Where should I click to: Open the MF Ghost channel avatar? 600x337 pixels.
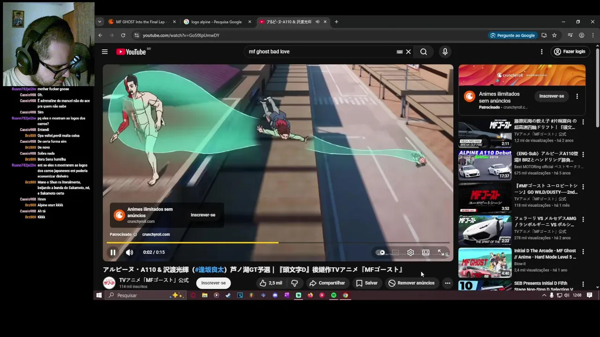click(x=109, y=283)
